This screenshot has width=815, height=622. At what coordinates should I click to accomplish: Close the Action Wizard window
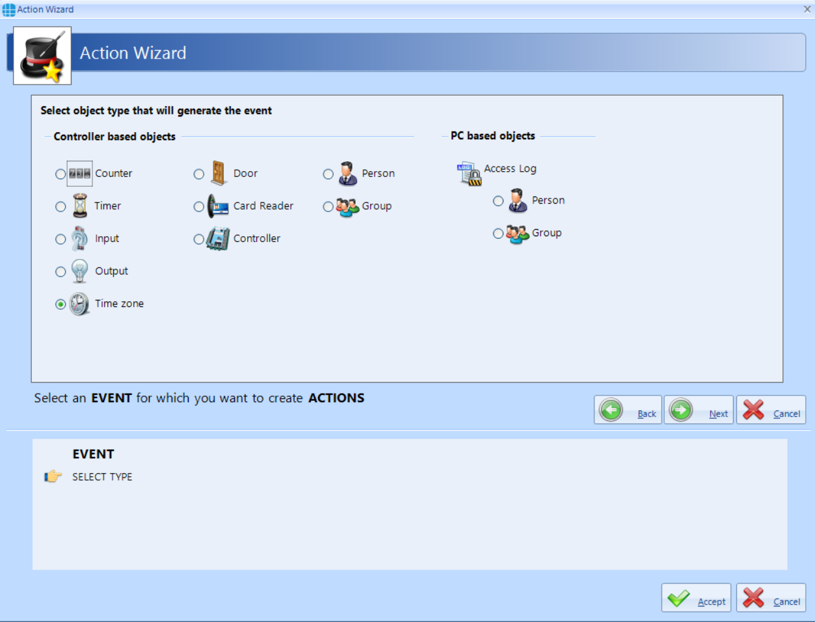coord(807,9)
